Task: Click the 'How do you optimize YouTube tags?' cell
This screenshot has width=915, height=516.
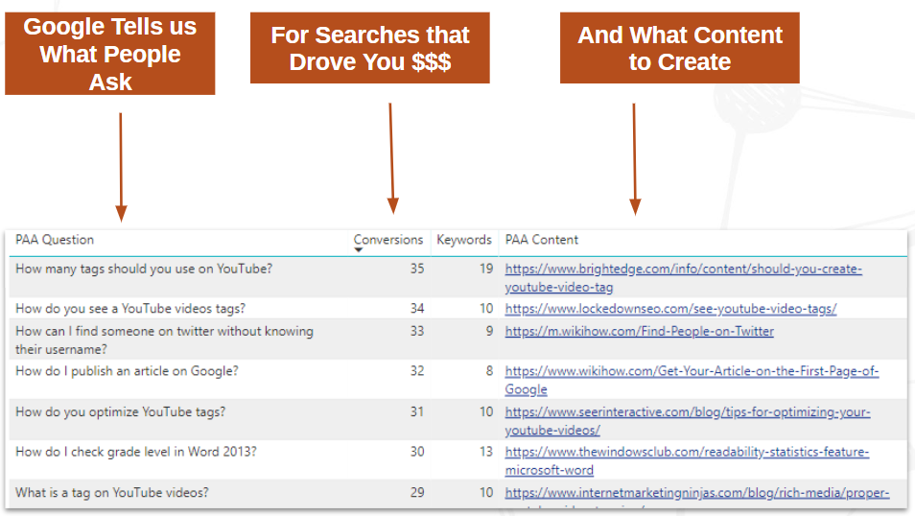Action: [121, 412]
